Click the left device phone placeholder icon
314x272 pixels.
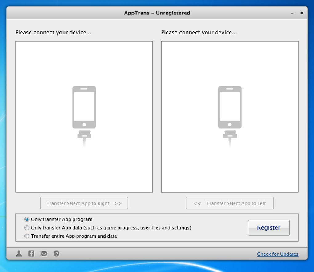point(84,117)
